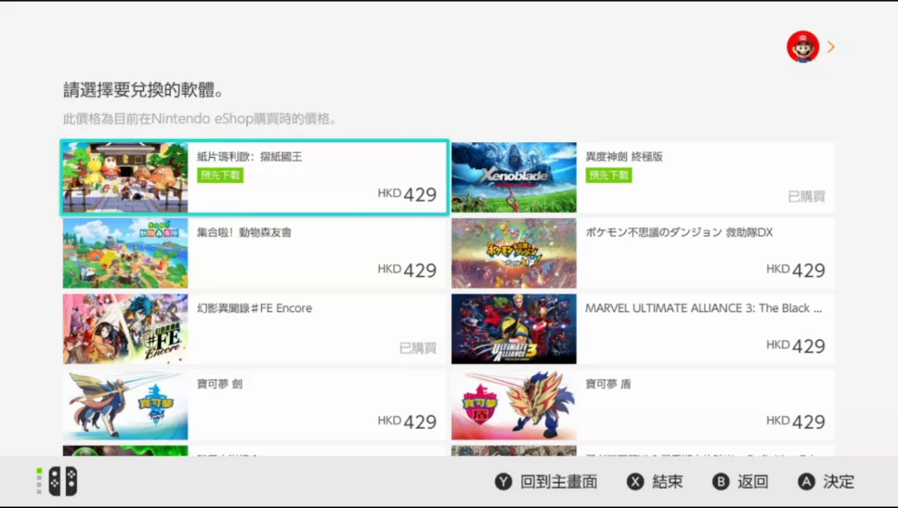
Task: Click the orange chevron beside Mario avatar
Action: click(x=831, y=47)
